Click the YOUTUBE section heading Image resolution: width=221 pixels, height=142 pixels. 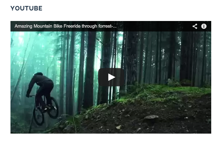point(26,8)
